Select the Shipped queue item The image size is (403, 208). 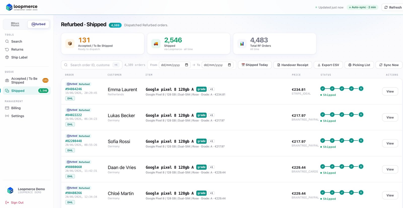(x=27, y=91)
